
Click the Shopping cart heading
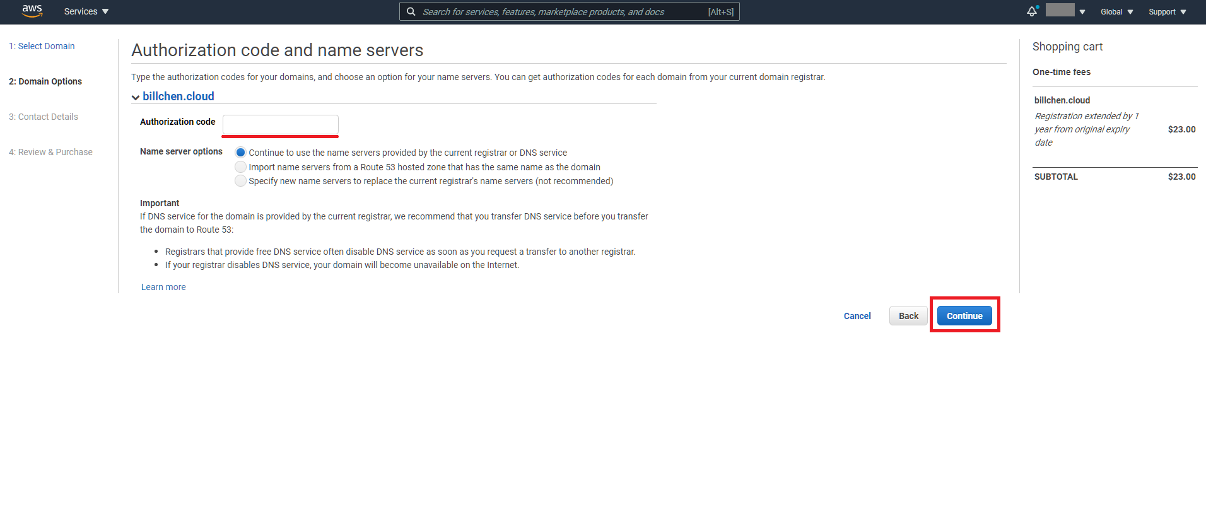[x=1067, y=47]
